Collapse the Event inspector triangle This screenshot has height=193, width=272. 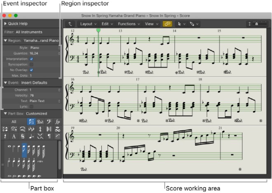tap(5, 82)
